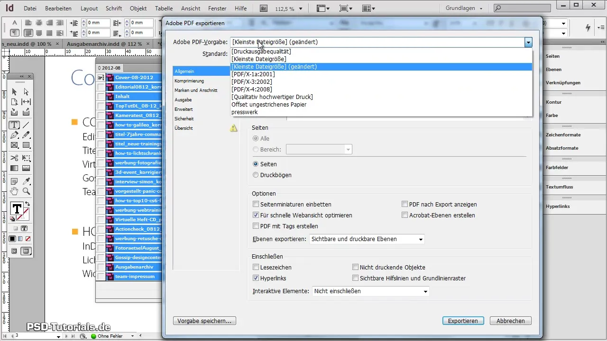
Task: Select the Gradient Feather tool
Action: [26, 168]
